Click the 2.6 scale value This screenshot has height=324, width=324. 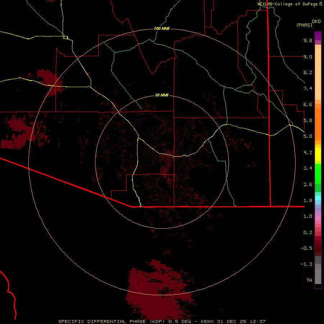(308, 185)
